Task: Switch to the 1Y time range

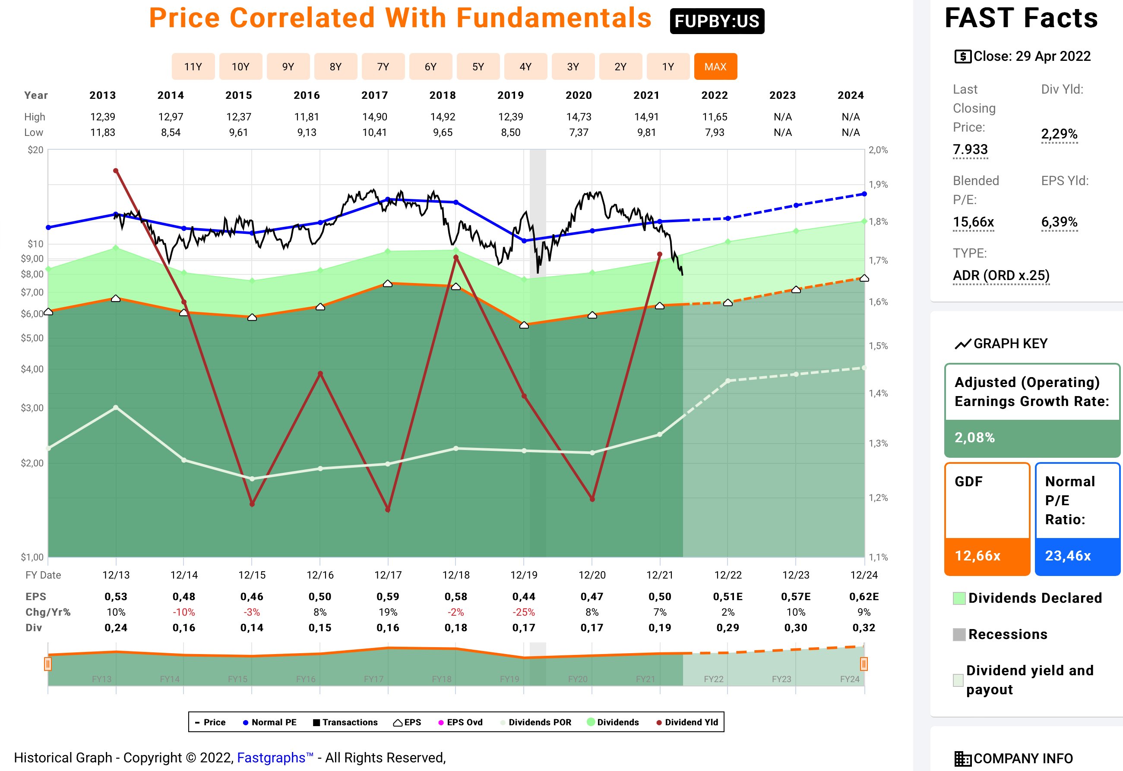Action: 667,67
